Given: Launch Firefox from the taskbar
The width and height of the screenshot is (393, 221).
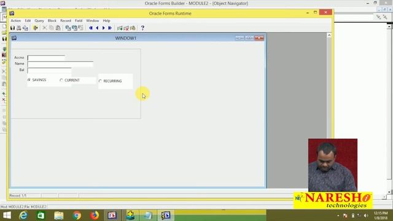Looking at the screenshot, I should (95, 215).
